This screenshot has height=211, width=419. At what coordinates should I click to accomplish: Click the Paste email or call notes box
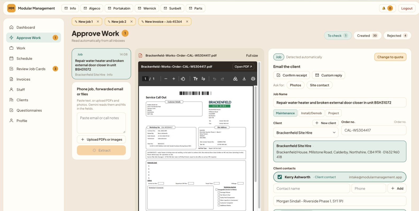coord(101,123)
